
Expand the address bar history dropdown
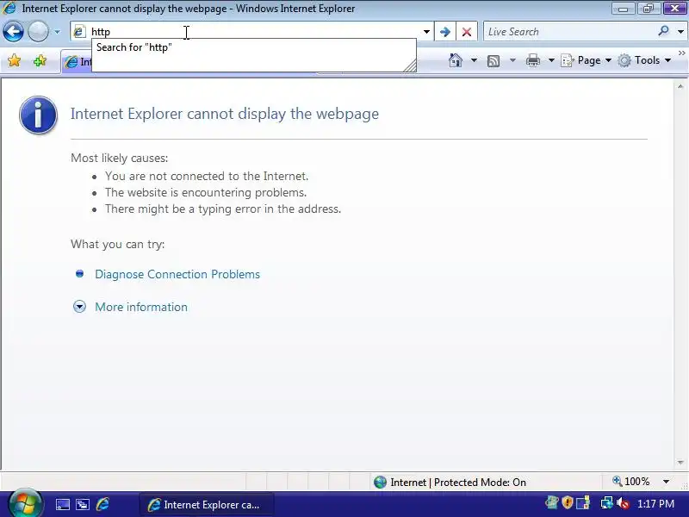click(426, 32)
